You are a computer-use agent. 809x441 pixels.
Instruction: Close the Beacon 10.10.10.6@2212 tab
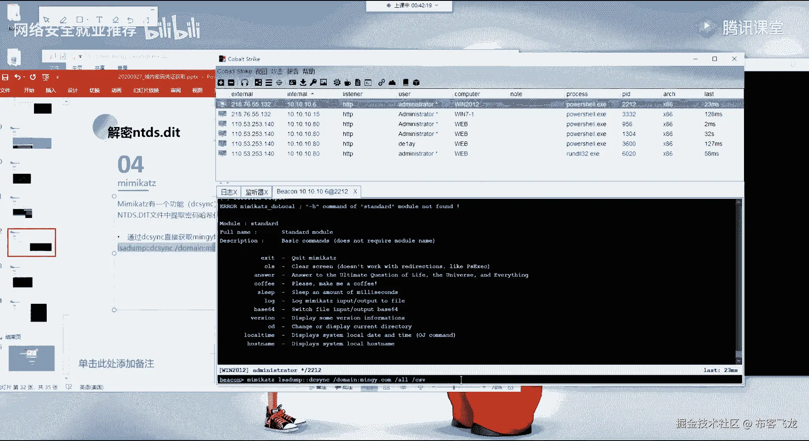click(355, 192)
